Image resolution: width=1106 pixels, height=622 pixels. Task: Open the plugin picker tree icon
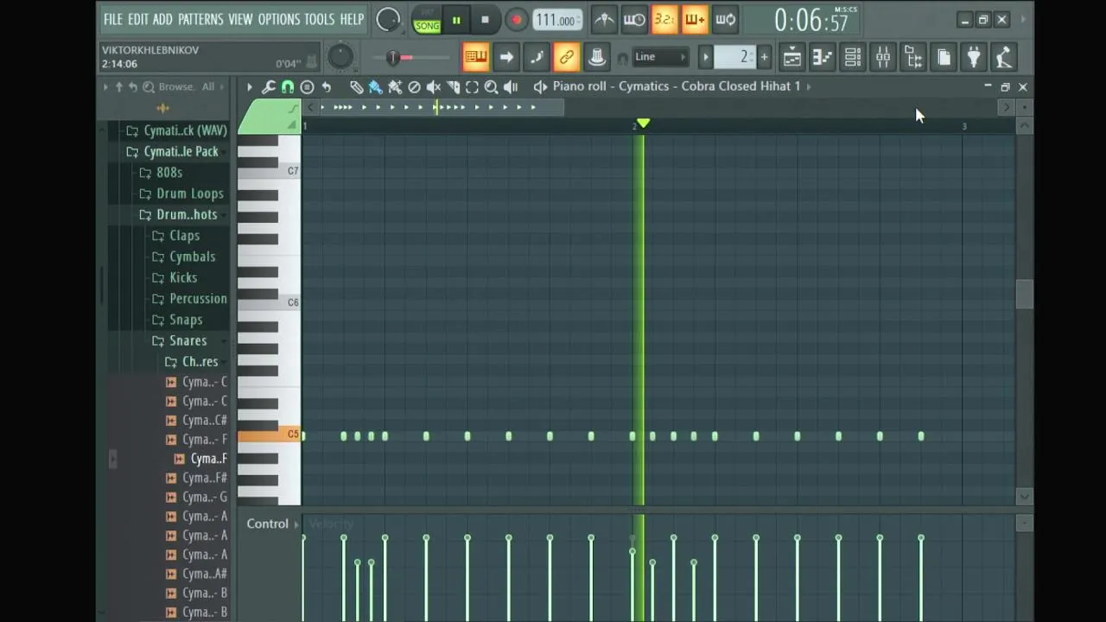point(913,57)
